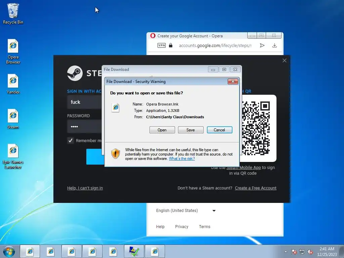This screenshot has width=344, height=258.
Task: Open Opera downloads icon
Action: [x=274, y=45]
